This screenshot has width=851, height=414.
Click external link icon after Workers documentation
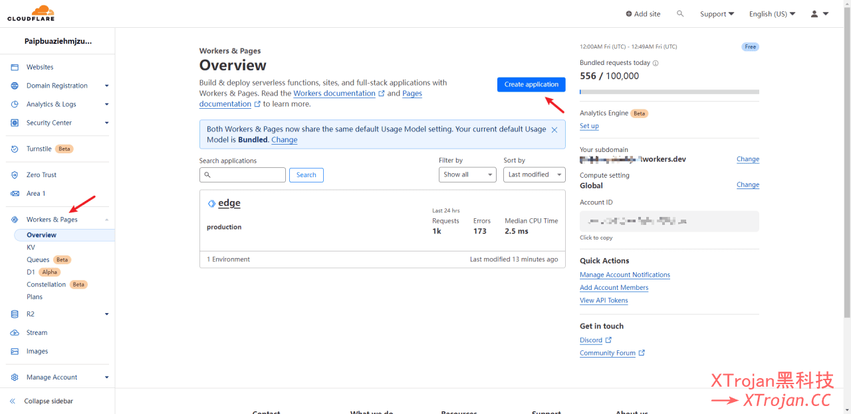click(382, 94)
